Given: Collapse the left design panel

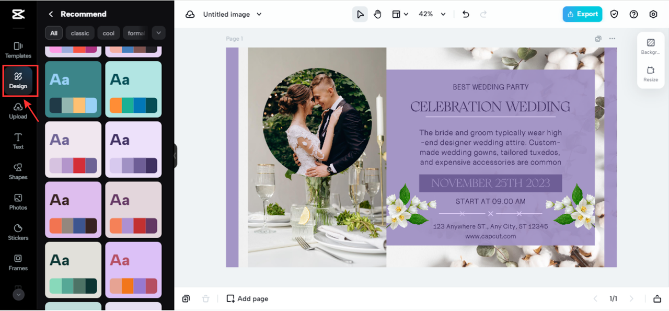Looking at the screenshot, I should [176, 156].
